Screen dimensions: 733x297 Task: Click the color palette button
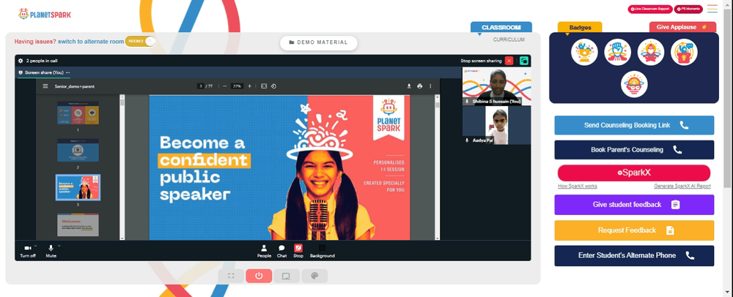314,276
